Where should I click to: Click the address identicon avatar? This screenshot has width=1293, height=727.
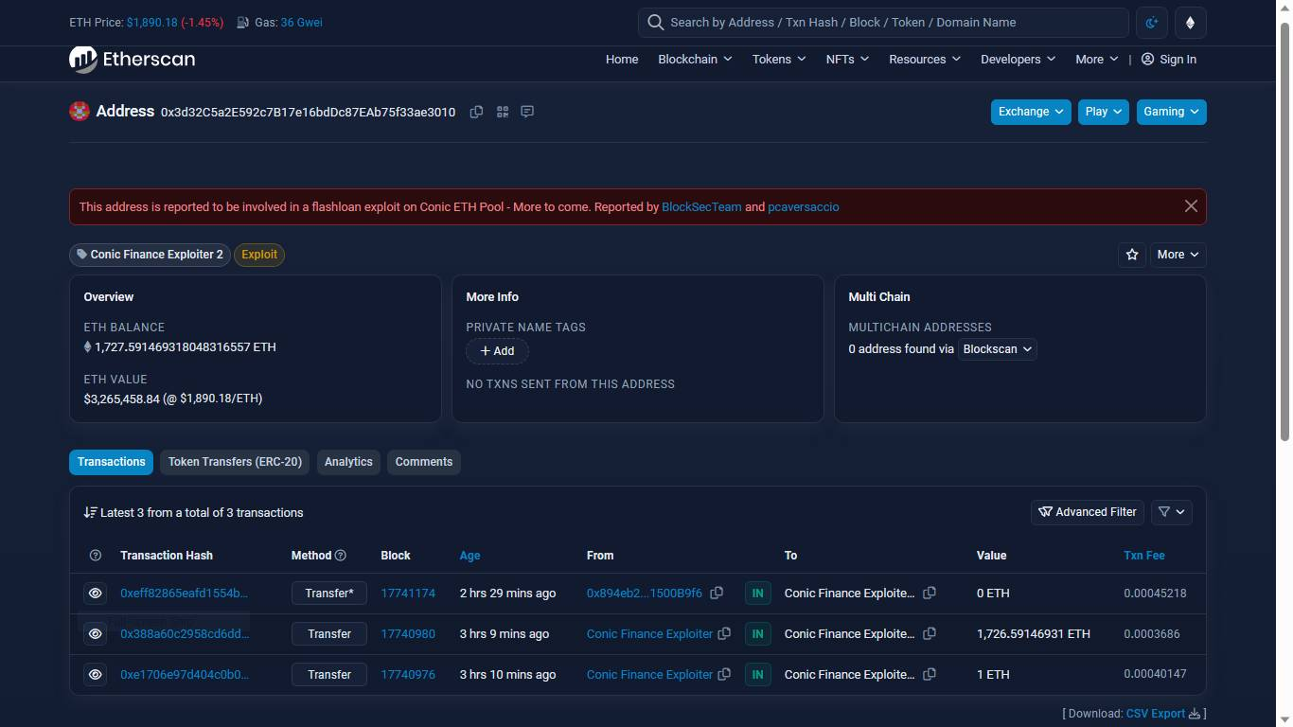click(80, 112)
